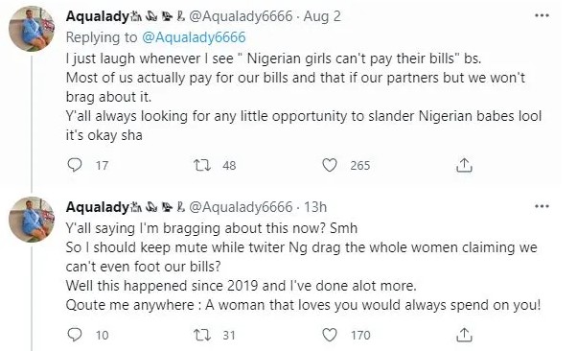The height and width of the screenshot is (351, 577).
Task: Open the tweet about Nigerian girls' bills
Action: (x=304, y=97)
